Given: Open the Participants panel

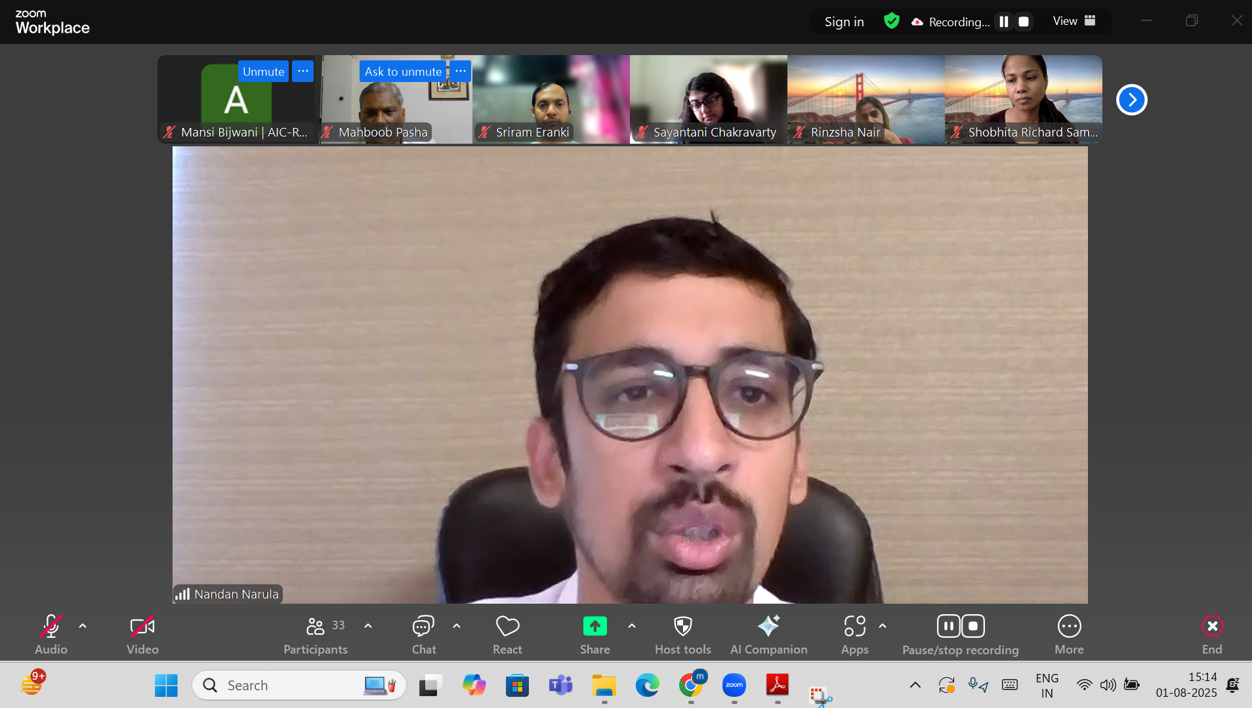Looking at the screenshot, I should [316, 635].
